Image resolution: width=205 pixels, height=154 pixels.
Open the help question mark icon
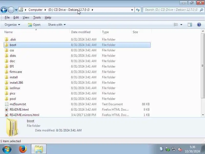coord(199,25)
